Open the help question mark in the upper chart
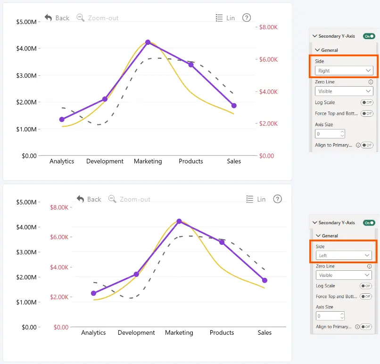This screenshot has width=380, height=364. tap(247, 18)
